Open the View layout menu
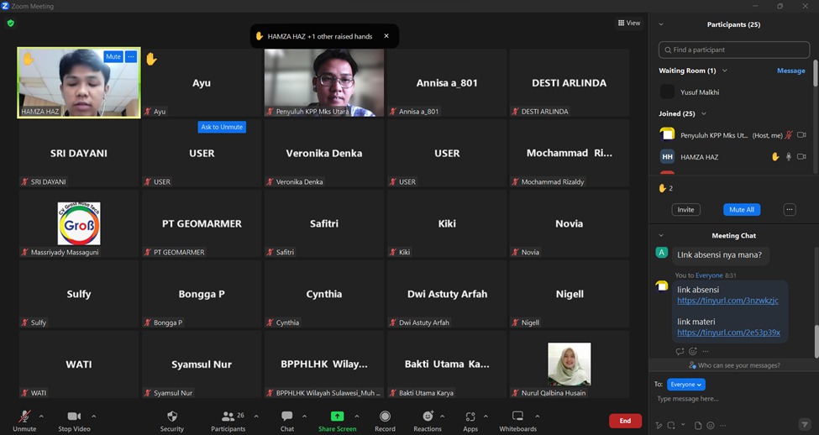Image resolution: width=819 pixels, height=435 pixels. [629, 24]
